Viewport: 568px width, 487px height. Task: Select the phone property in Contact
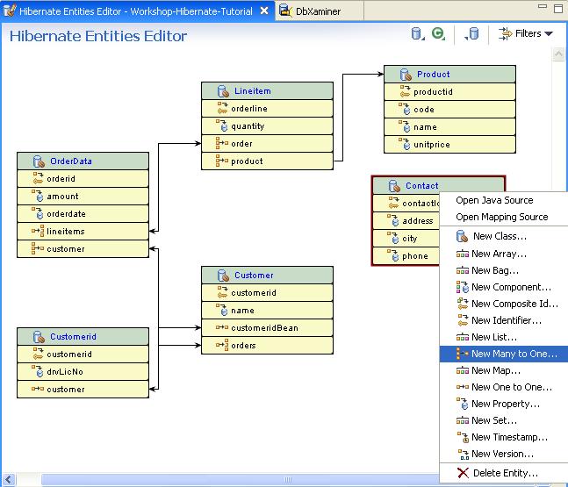click(x=406, y=256)
